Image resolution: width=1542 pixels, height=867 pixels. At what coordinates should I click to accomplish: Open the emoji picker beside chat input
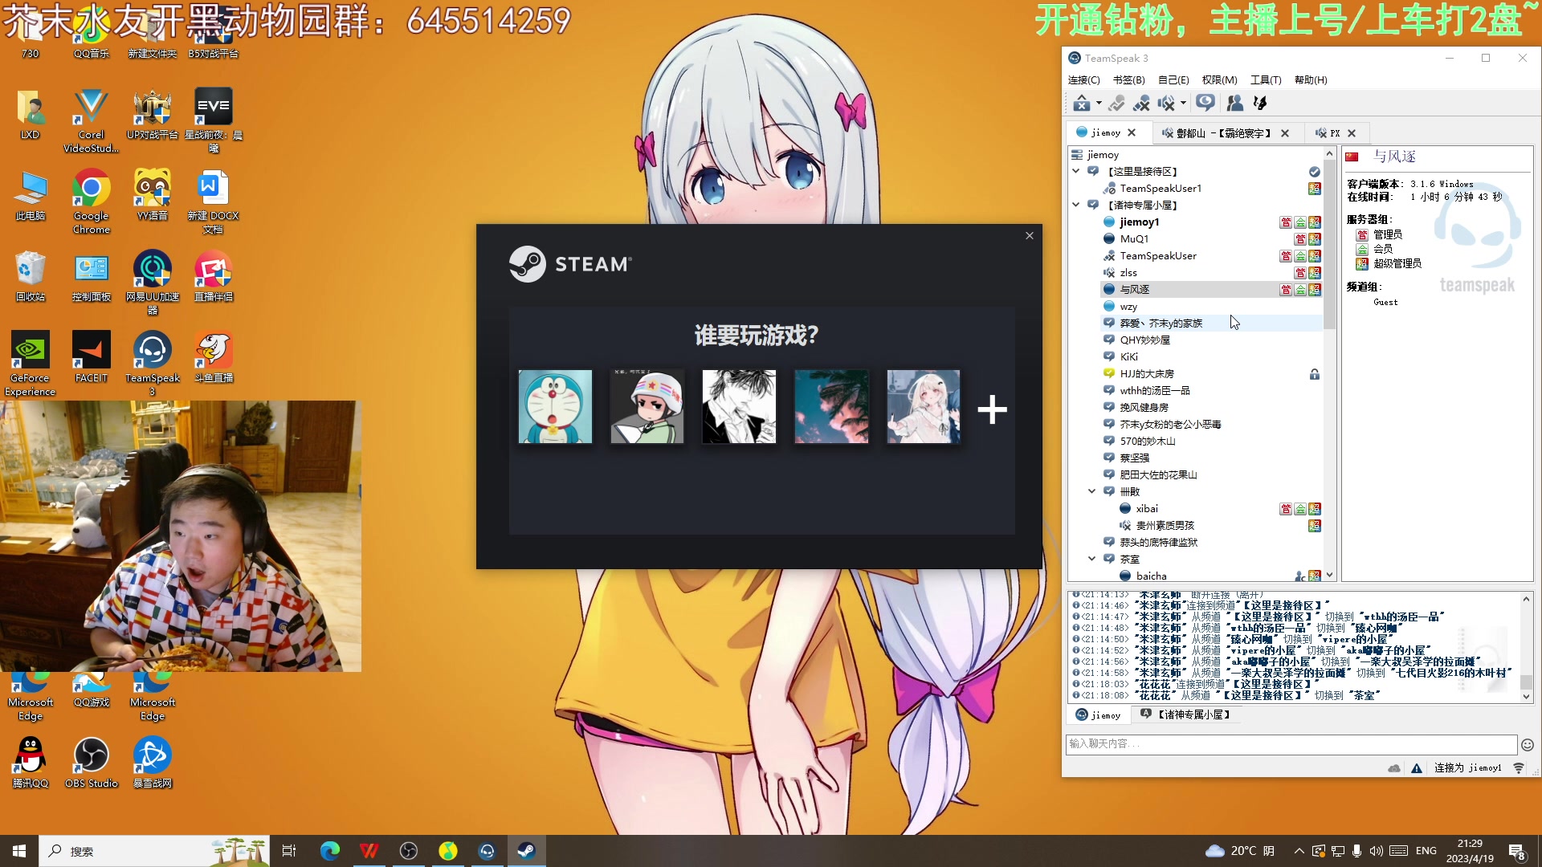(x=1527, y=744)
